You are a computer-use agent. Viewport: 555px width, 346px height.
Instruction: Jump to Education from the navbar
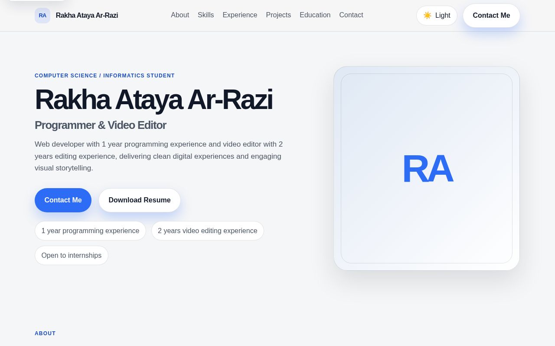pyautogui.click(x=315, y=15)
